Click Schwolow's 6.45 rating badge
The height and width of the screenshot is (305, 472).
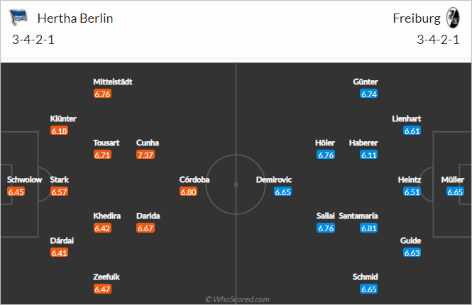coord(16,192)
